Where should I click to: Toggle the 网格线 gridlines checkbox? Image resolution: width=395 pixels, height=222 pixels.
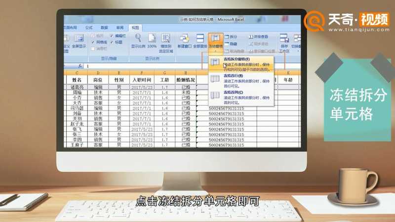coord(93,42)
